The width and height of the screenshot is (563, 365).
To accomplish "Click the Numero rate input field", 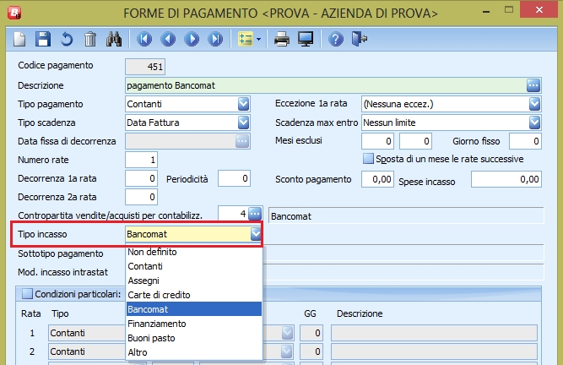I will click(141, 160).
